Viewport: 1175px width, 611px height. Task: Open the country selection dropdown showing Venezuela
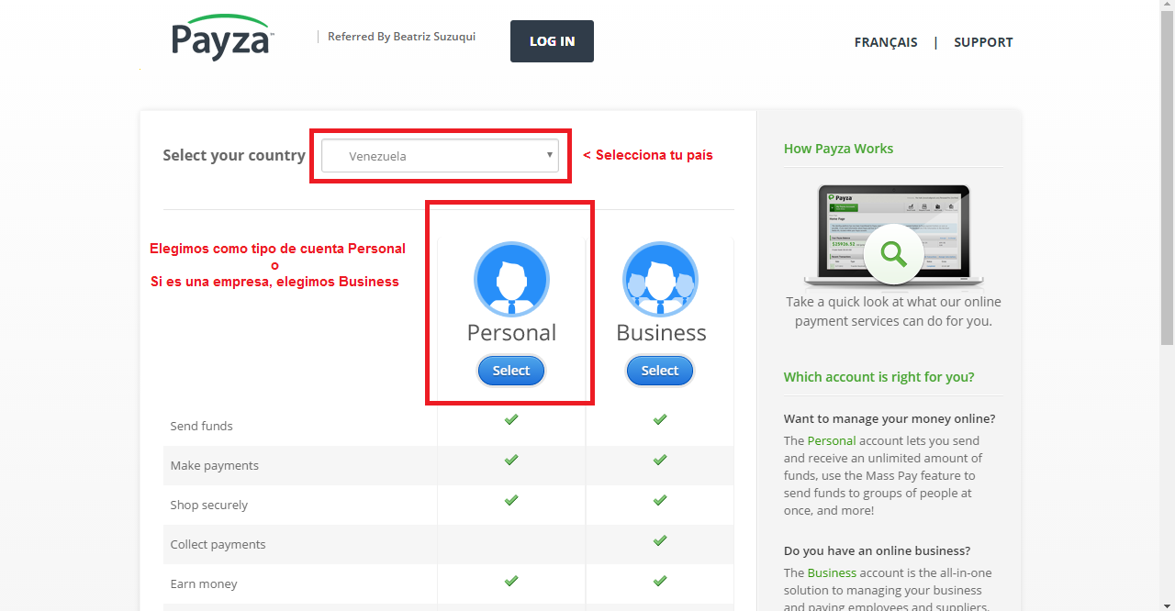(x=441, y=155)
